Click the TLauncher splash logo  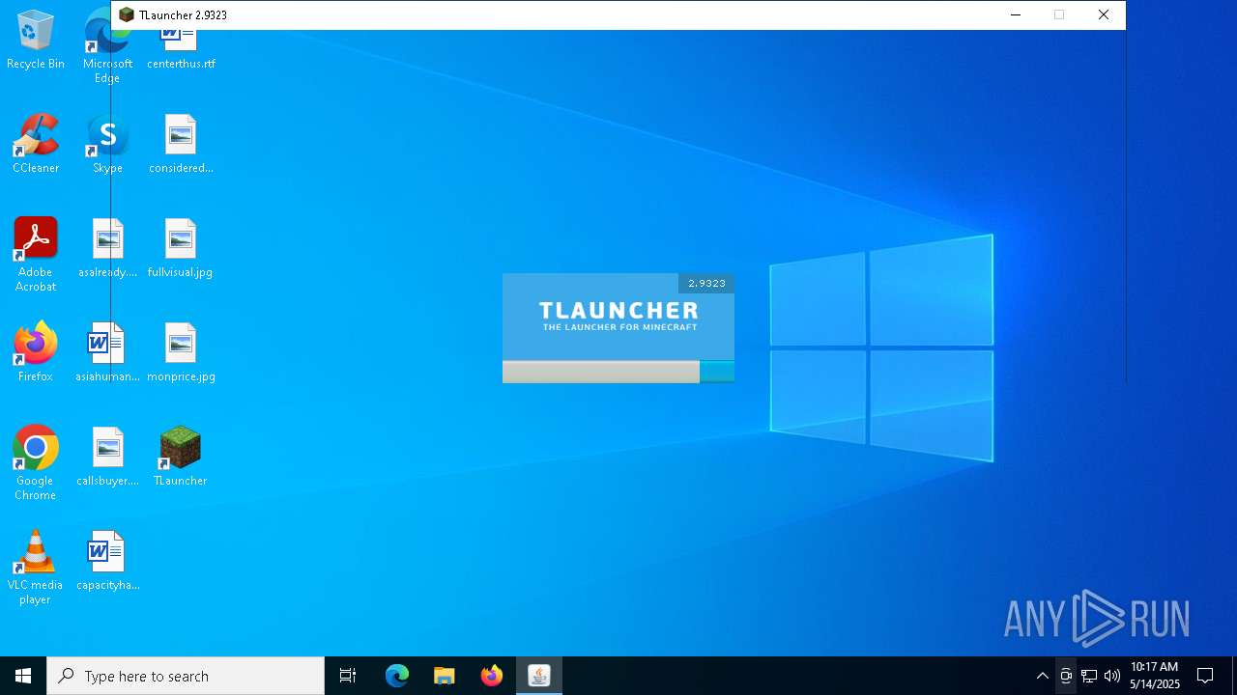pyautogui.click(x=618, y=315)
